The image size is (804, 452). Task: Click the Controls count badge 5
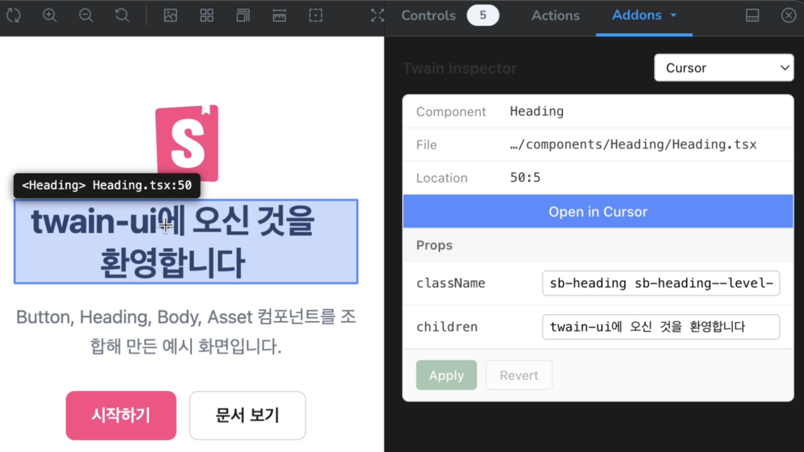(x=483, y=15)
